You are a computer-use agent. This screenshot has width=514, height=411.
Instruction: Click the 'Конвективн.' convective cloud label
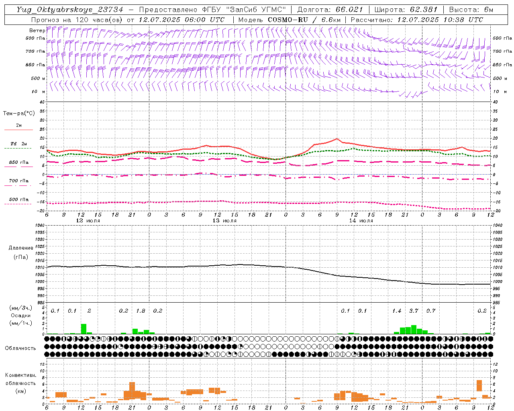coord(20,375)
